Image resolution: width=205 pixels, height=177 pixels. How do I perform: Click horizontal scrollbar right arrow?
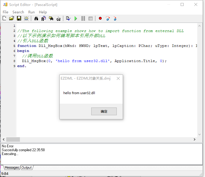195,140
